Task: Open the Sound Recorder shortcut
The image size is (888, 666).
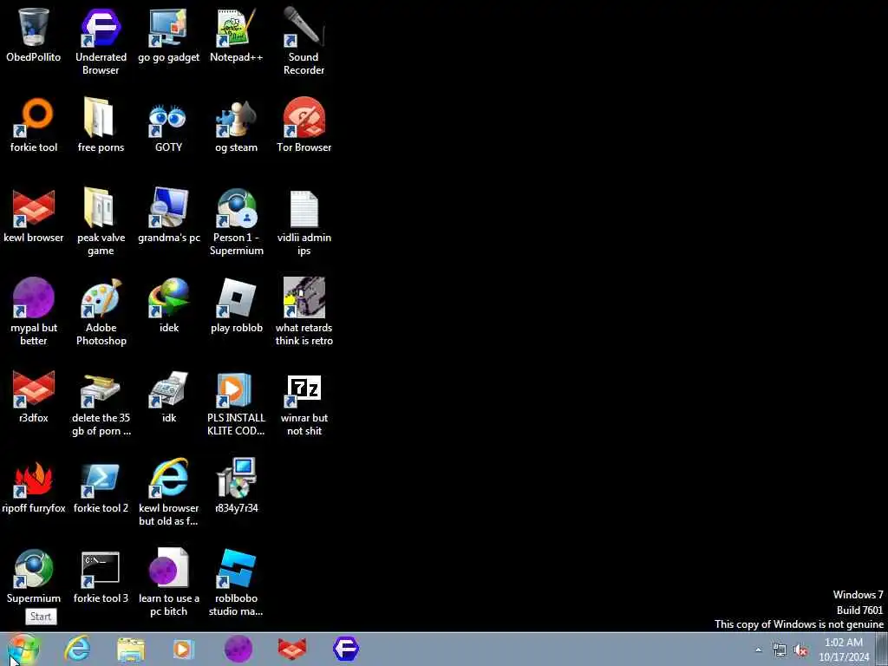Action: pos(304,41)
